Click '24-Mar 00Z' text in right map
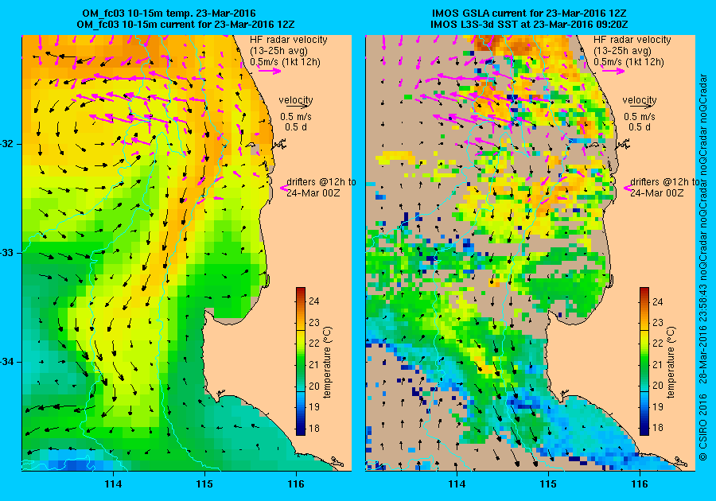This screenshot has width=716, height=501. tap(656, 193)
